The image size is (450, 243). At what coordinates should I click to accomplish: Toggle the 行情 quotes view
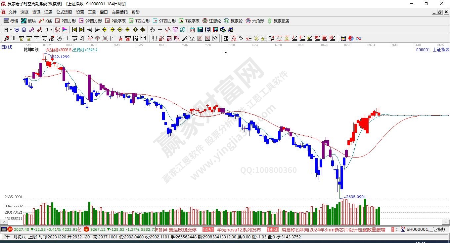pos(11,21)
